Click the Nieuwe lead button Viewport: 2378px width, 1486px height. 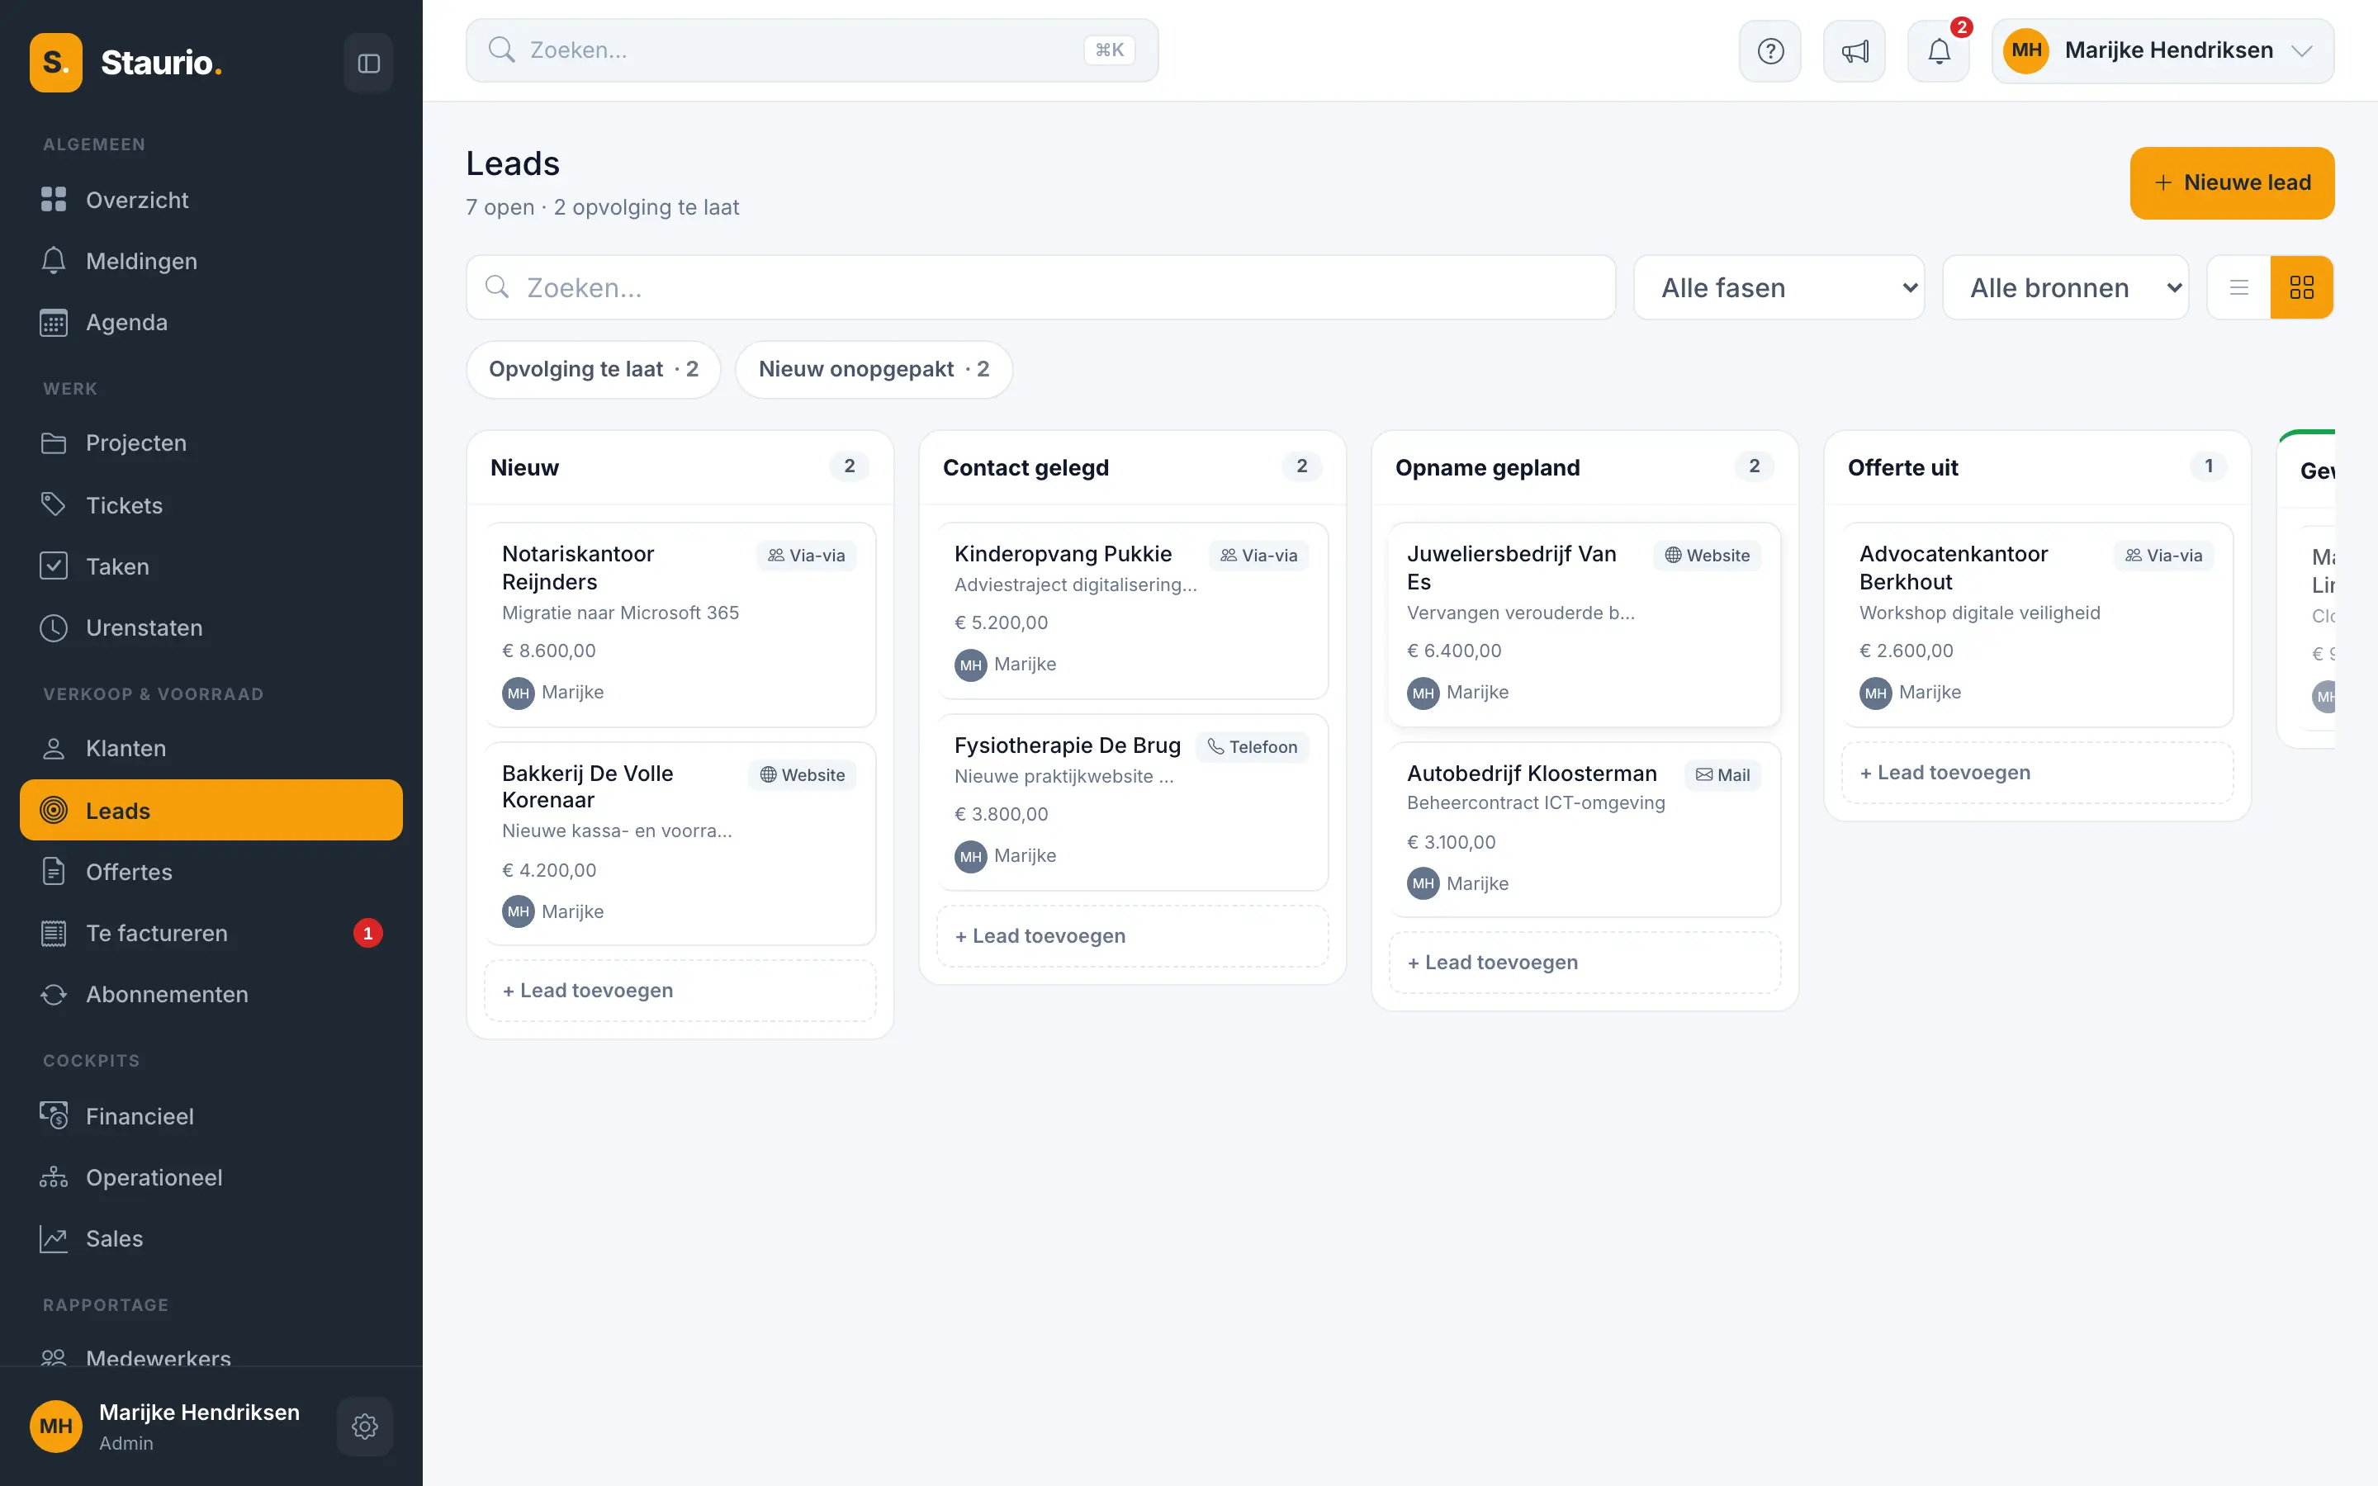pyautogui.click(x=2232, y=182)
